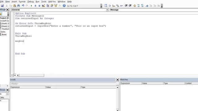The width and height of the screenshot is (198, 111).
Task: Click the Break pause icon
Action: 35,6
